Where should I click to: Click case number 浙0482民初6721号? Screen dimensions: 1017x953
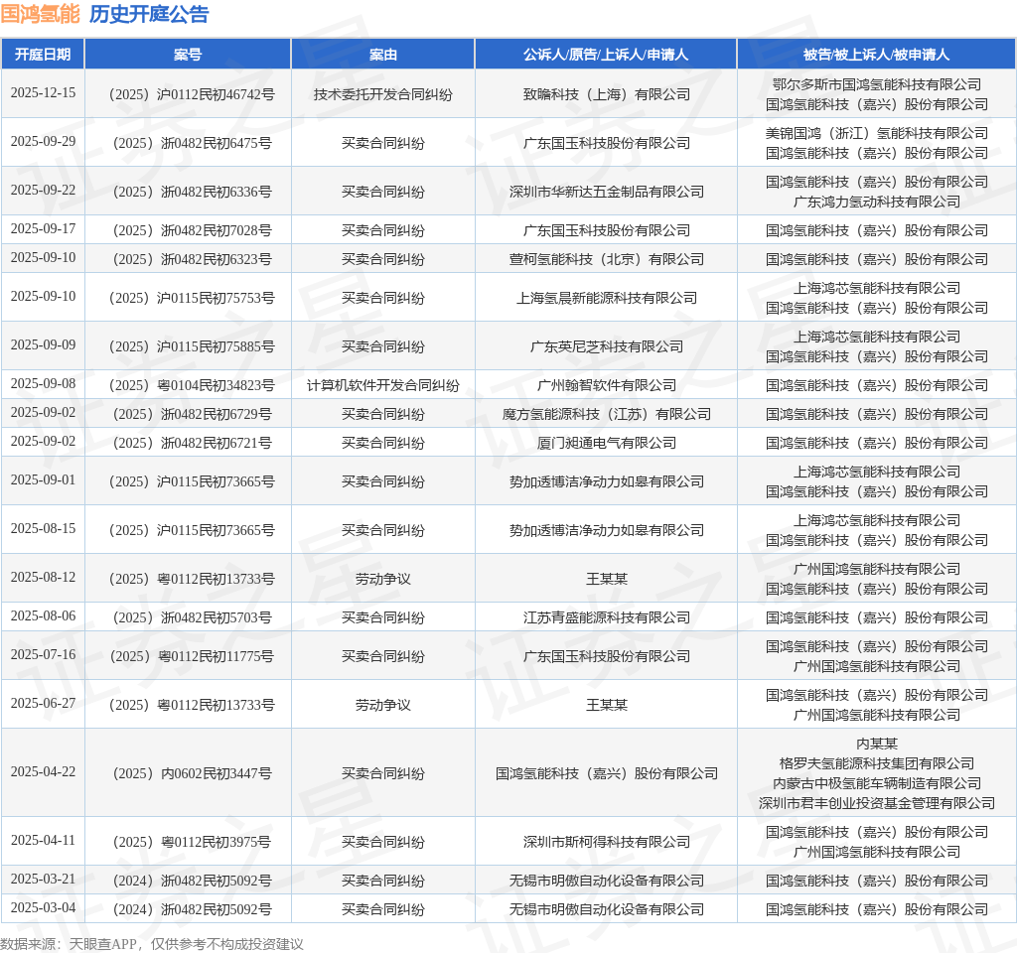tap(192, 444)
